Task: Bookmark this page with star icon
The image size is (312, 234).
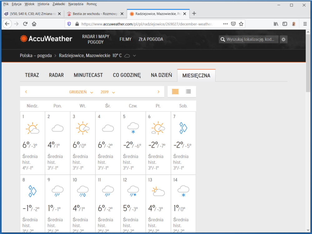Action: (x=241, y=24)
